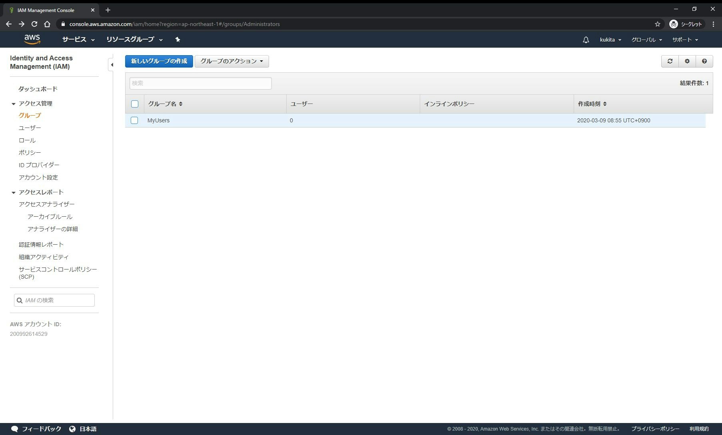Viewport: 722px width, 435px height.
Task: Select ID プロバイダー in sidebar
Action: tap(39, 165)
